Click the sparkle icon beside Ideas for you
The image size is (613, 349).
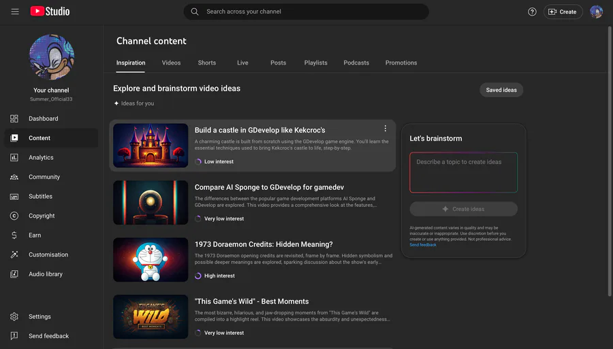(116, 103)
